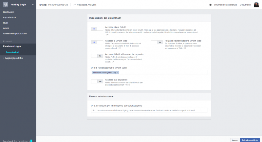Viewport: 262px width, 142px height.
Task: Click the Visualizza Analytics chart icon
Action: click(x=75, y=5)
